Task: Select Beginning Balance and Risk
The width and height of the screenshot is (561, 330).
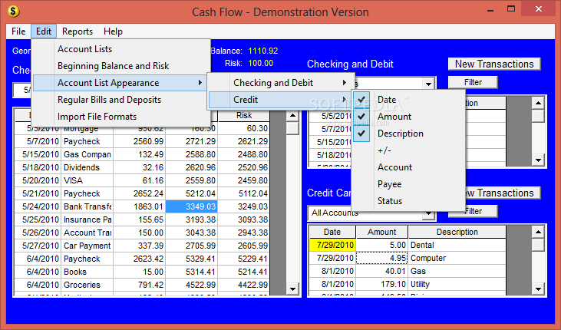Action: pos(121,66)
